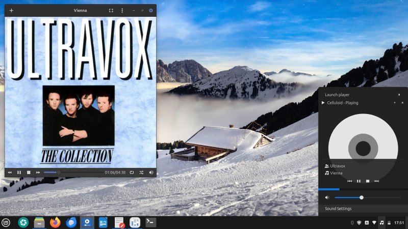
Task: Click the Ultravox album cover image
Action: coord(81,93)
